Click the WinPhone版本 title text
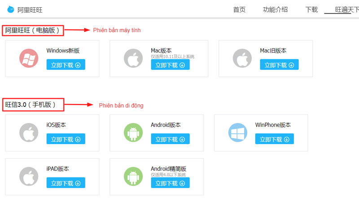 point(273,125)
